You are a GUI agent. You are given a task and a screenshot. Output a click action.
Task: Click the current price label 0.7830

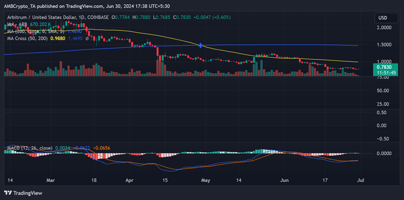click(x=384, y=67)
